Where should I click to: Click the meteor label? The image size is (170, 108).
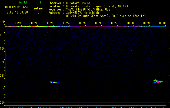coord(38,8)
